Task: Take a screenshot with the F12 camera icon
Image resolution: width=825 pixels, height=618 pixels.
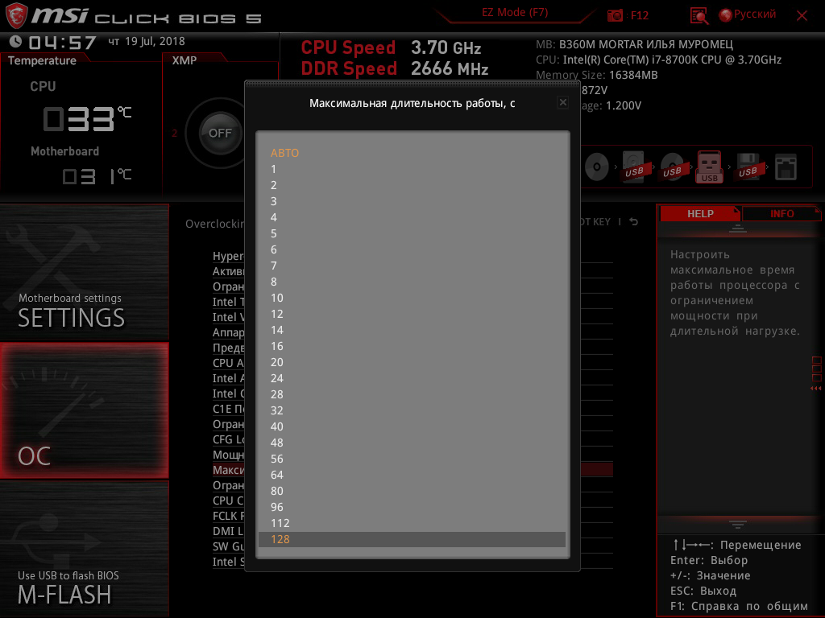Action: click(x=615, y=15)
